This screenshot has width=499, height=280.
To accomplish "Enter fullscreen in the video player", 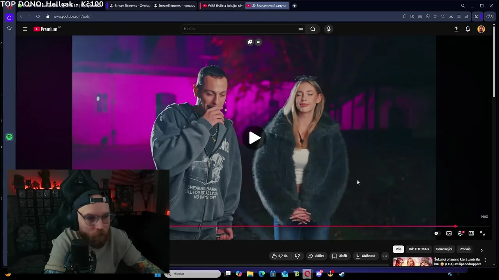I will [x=483, y=233].
